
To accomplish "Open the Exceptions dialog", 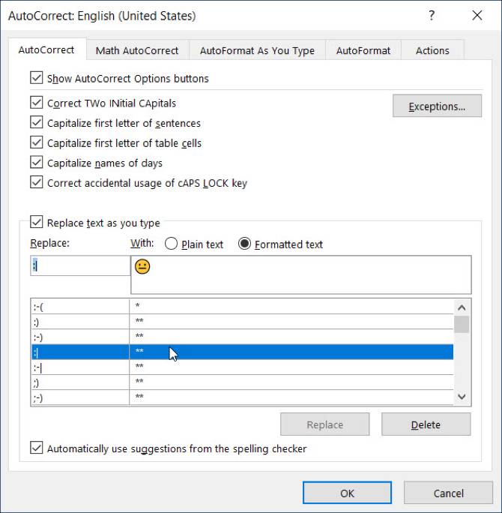I will 437,106.
